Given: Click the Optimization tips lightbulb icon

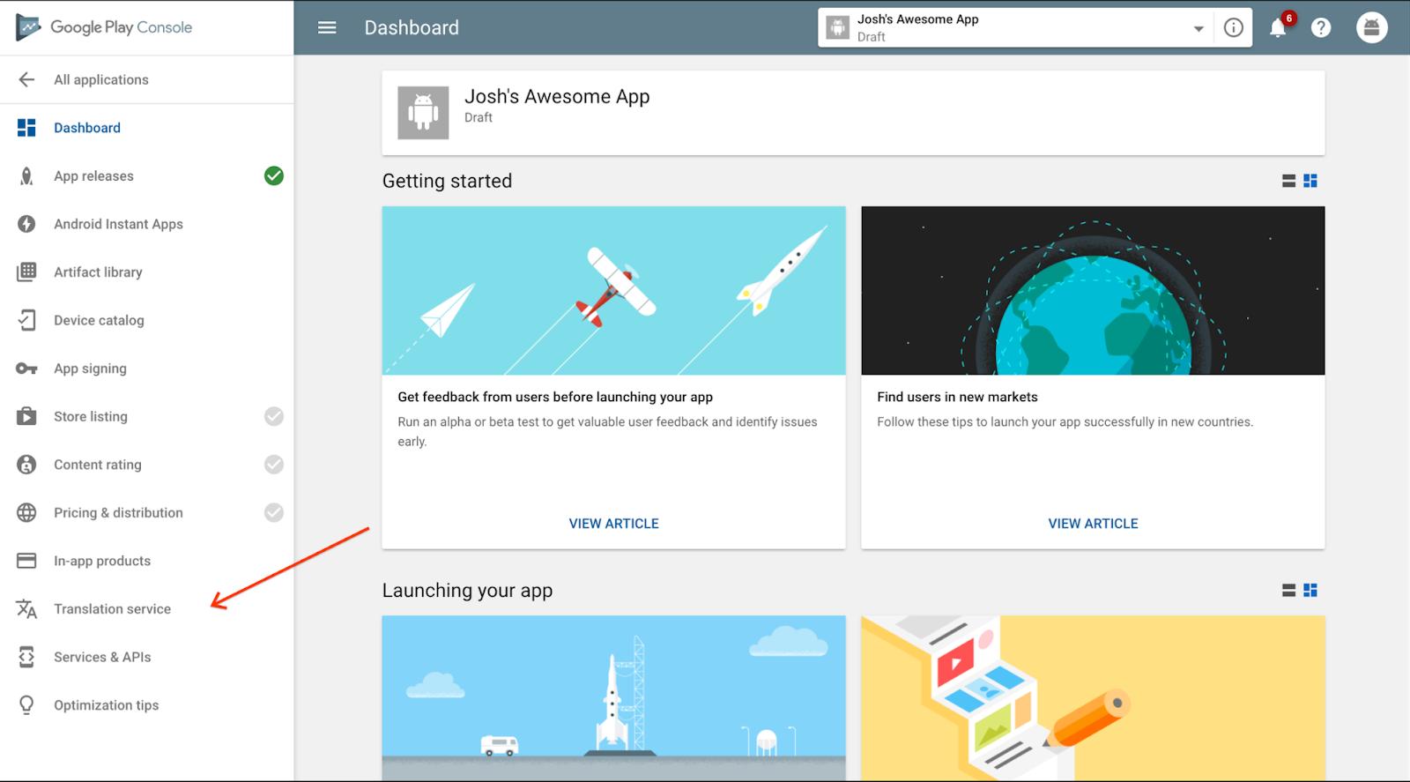Looking at the screenshot, I should (26, 705).
